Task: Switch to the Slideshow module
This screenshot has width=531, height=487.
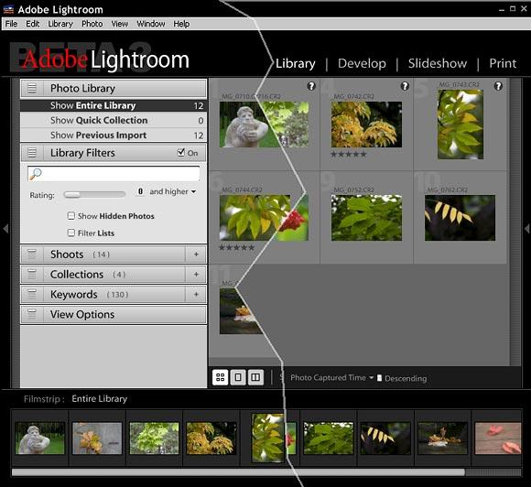Action: 438,63
